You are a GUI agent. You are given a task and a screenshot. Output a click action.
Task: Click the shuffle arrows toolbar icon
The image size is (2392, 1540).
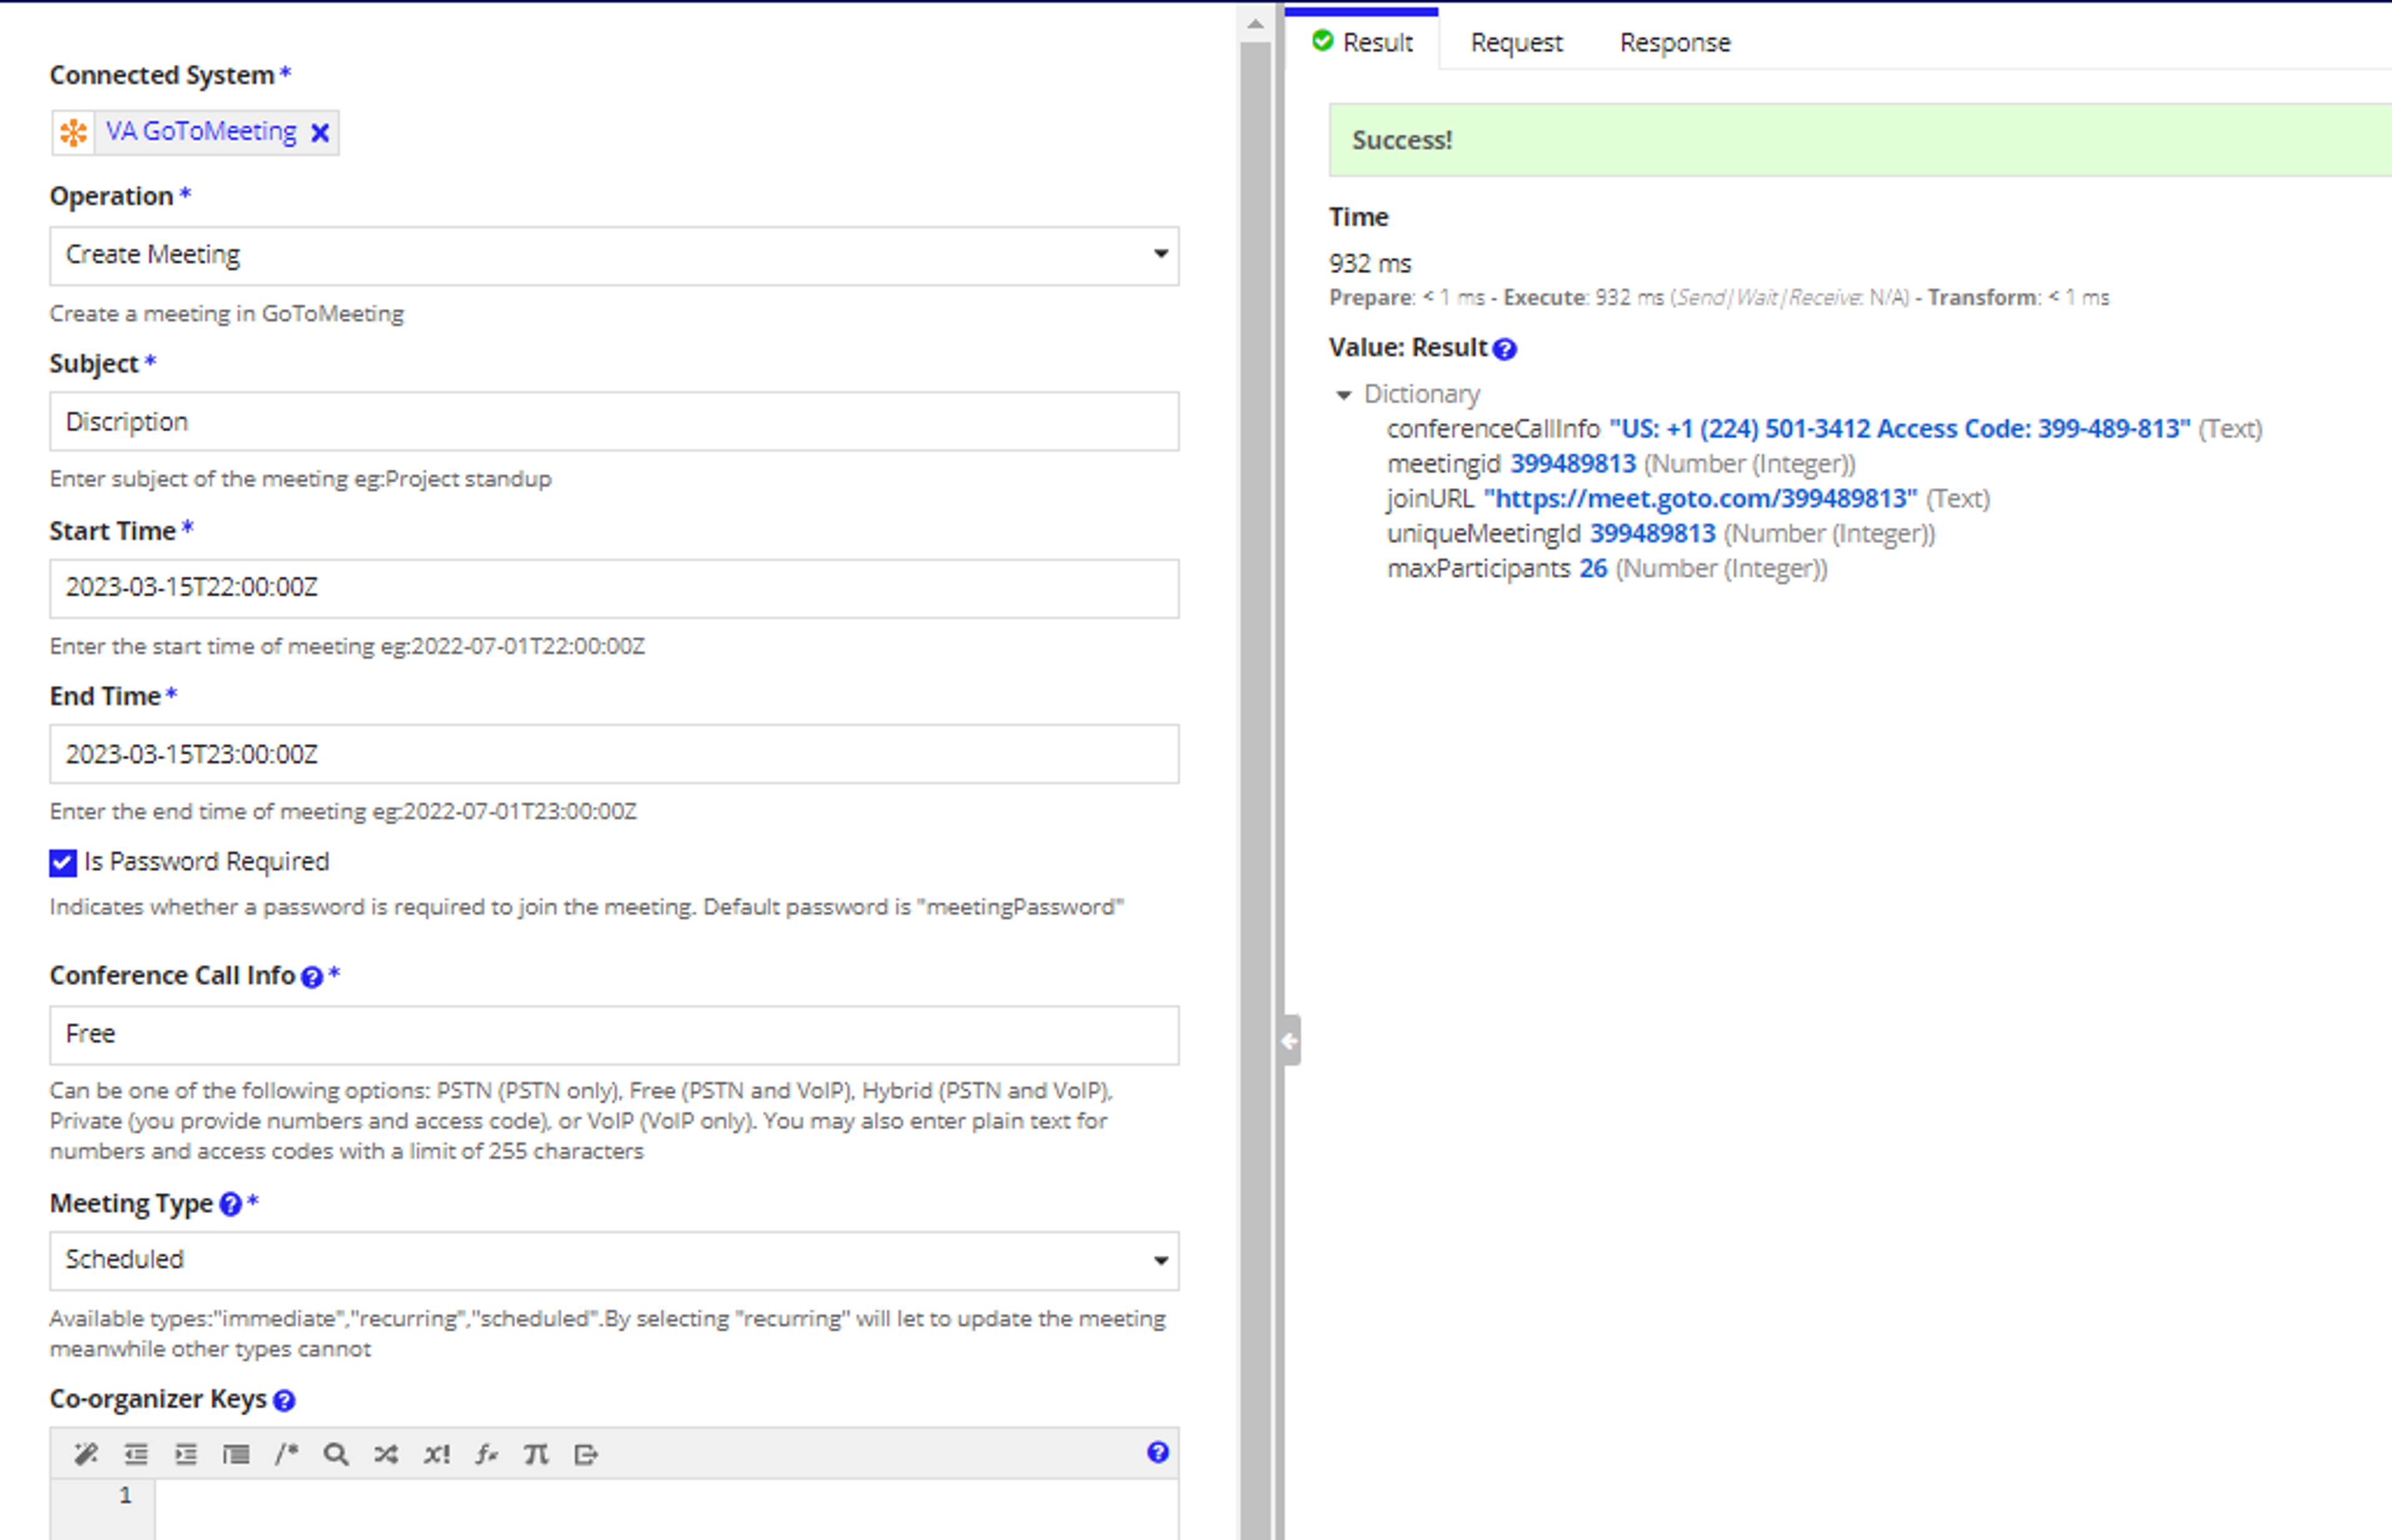[386, 1454]
